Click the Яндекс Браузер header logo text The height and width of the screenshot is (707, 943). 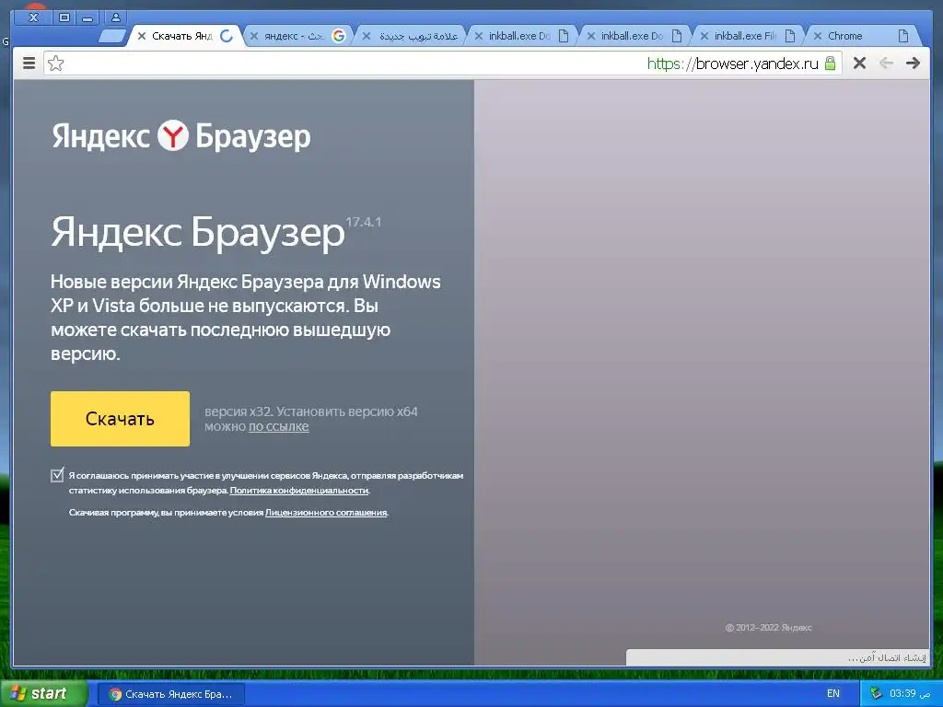[181, 136]
